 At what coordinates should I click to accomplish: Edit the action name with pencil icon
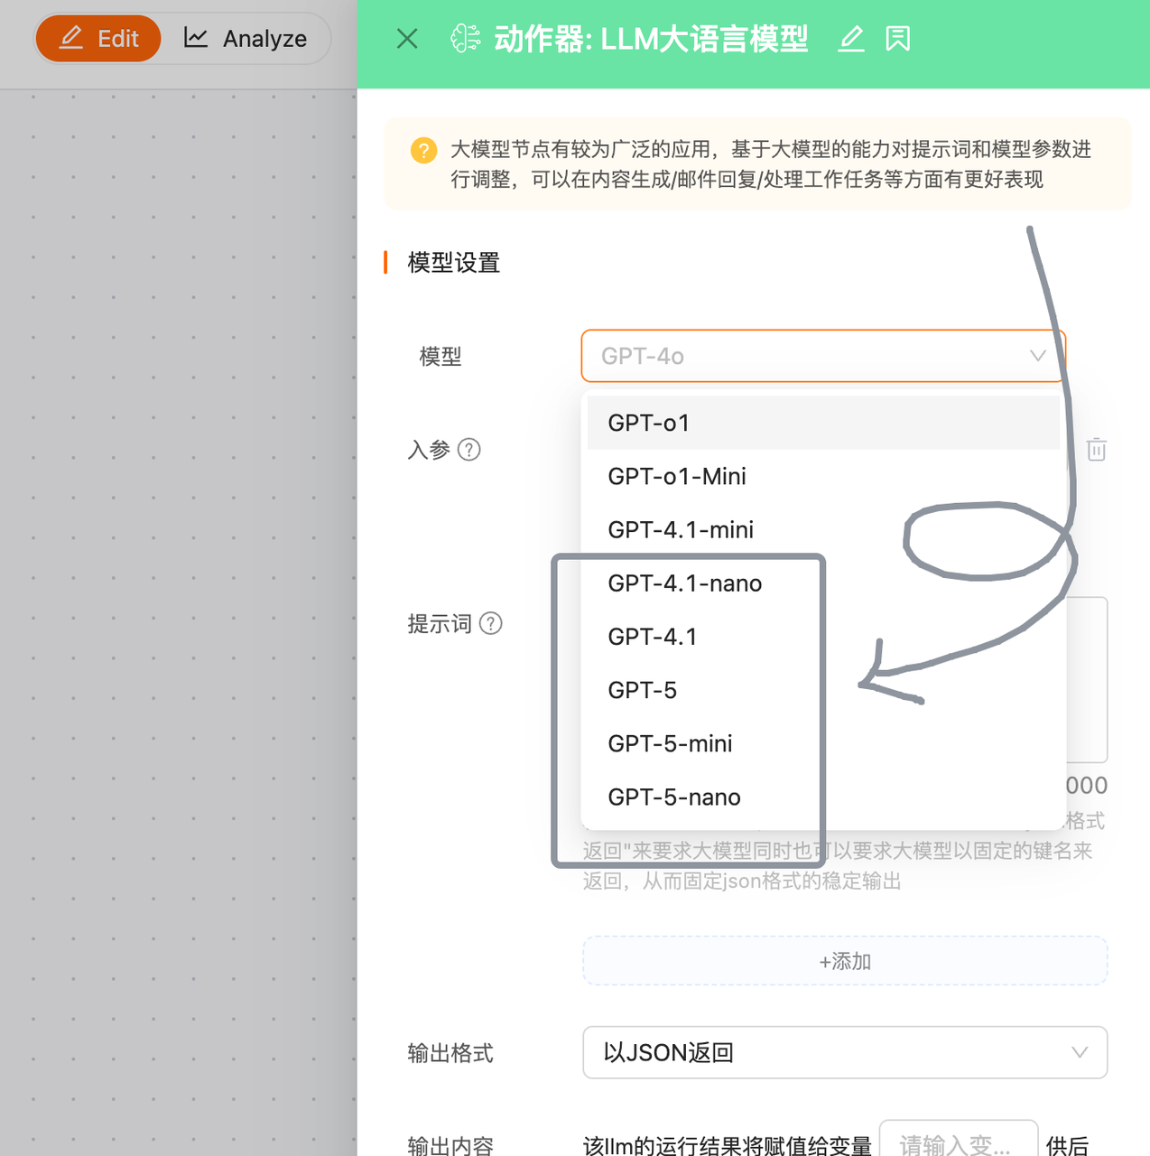pos(851,39)
